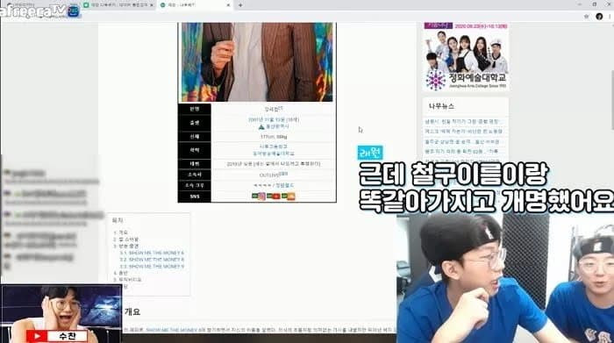The width and height of the screenshot is (614, 343).
Task: Click the first 나무뉴스 headline
Action: pyautogui.click(x=462, y=122)
